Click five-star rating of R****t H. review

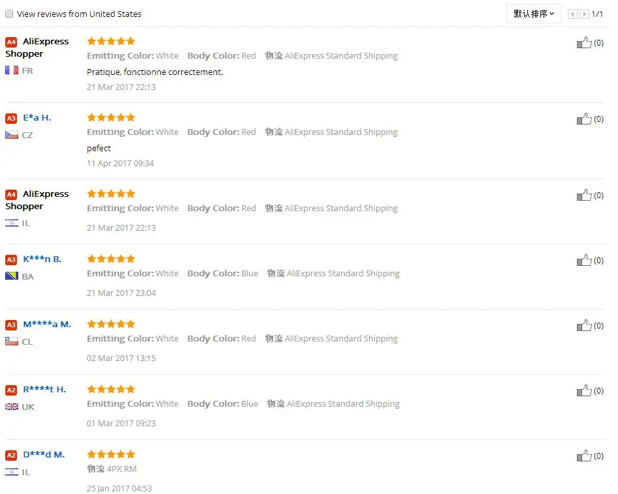click(x=111, y=389)
